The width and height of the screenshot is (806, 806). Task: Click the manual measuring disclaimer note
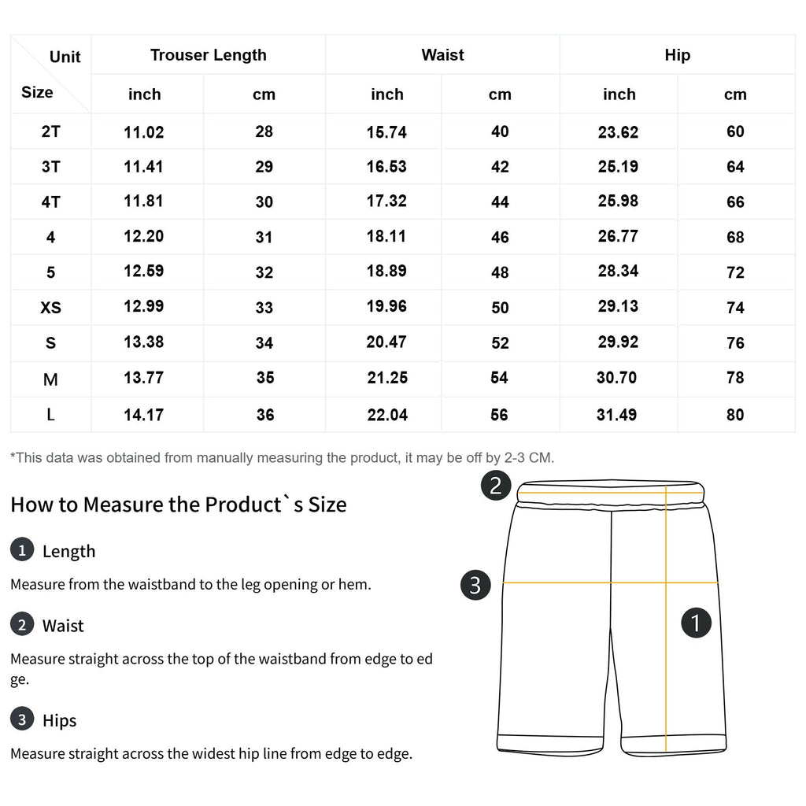click(283, 457)
